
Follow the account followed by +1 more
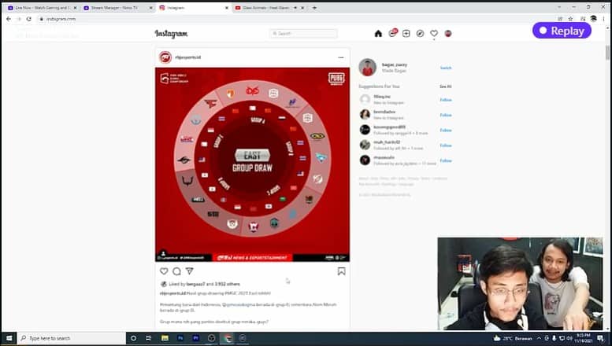(446, 145)
